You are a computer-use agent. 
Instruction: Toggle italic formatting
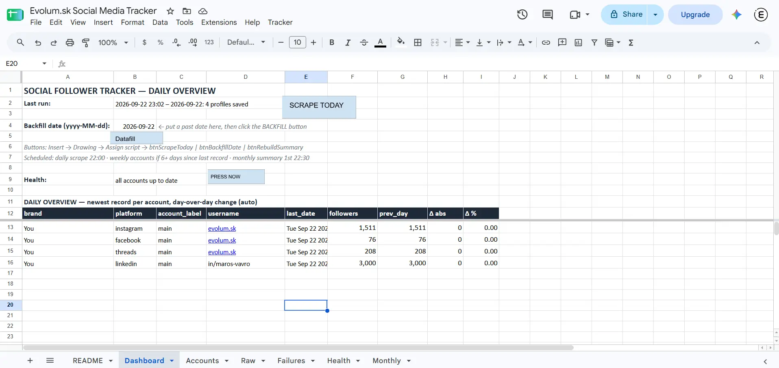348,42
